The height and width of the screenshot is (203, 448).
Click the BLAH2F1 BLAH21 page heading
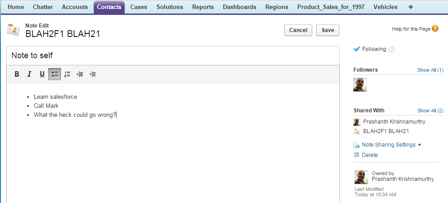pos(63,34)
